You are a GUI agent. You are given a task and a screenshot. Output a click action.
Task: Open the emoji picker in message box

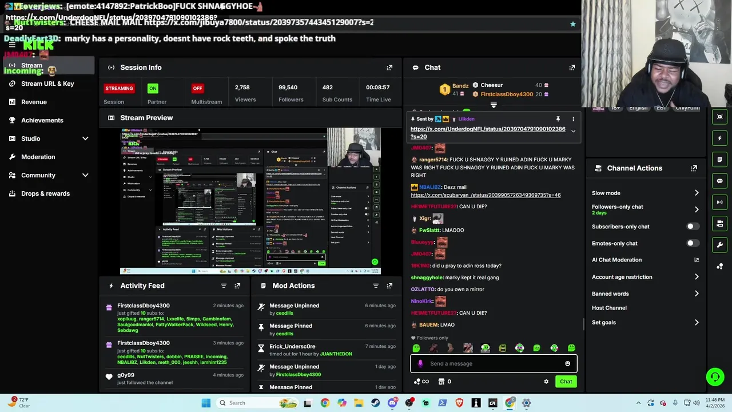[x=567, y=363]
